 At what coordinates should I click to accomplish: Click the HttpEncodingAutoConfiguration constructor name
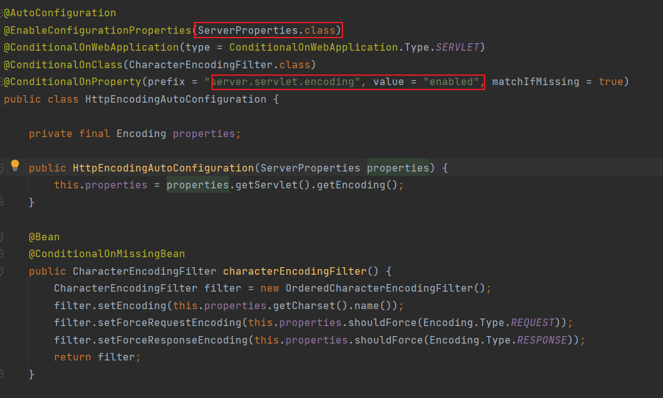click(x=163, y=168)
